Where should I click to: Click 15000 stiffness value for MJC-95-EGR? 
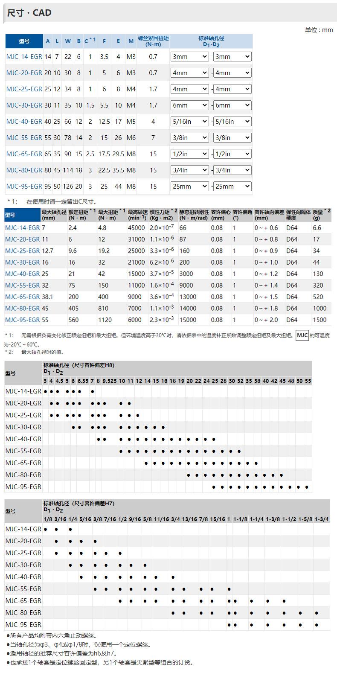pos(188,320)
